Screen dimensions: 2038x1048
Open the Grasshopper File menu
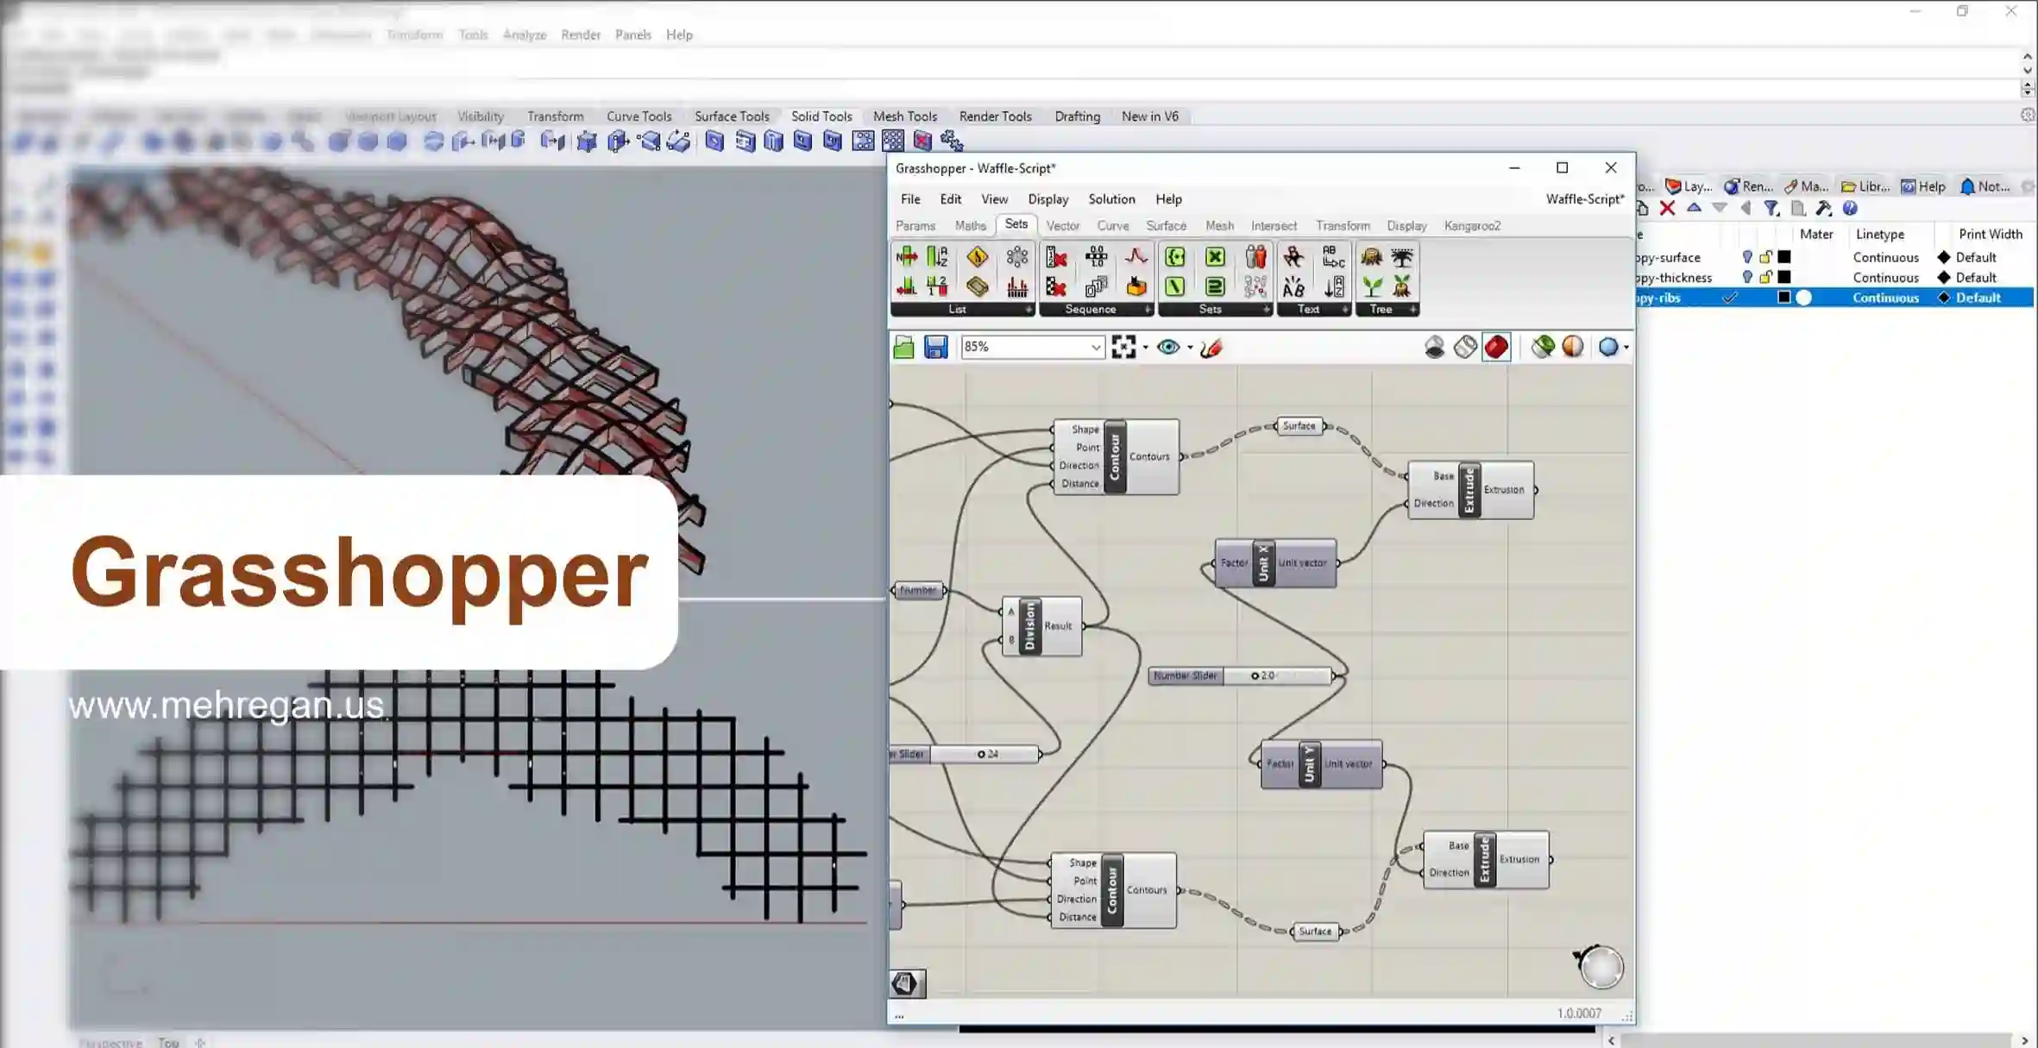[910, 199]
